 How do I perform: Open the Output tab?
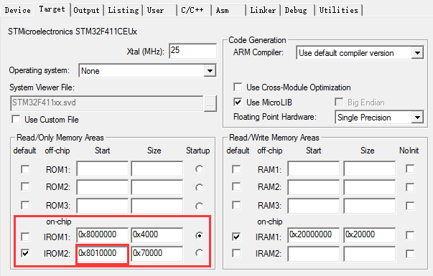86,10
